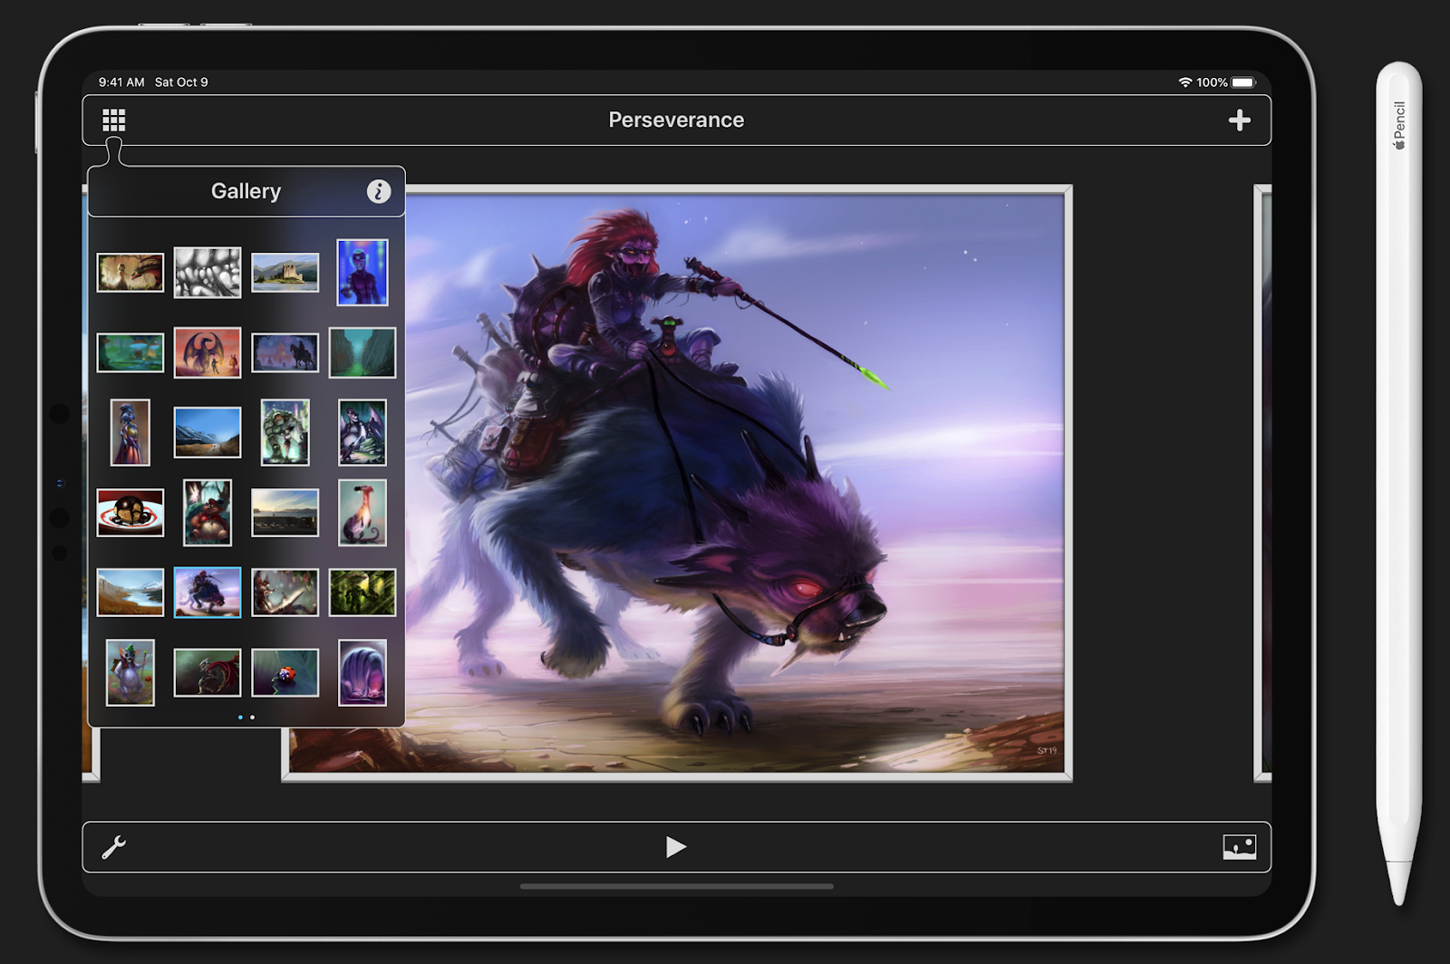Select the red dragon thumbnail
The height and width of the screenshot is (964, 1450).
click(x=208, y=352)
